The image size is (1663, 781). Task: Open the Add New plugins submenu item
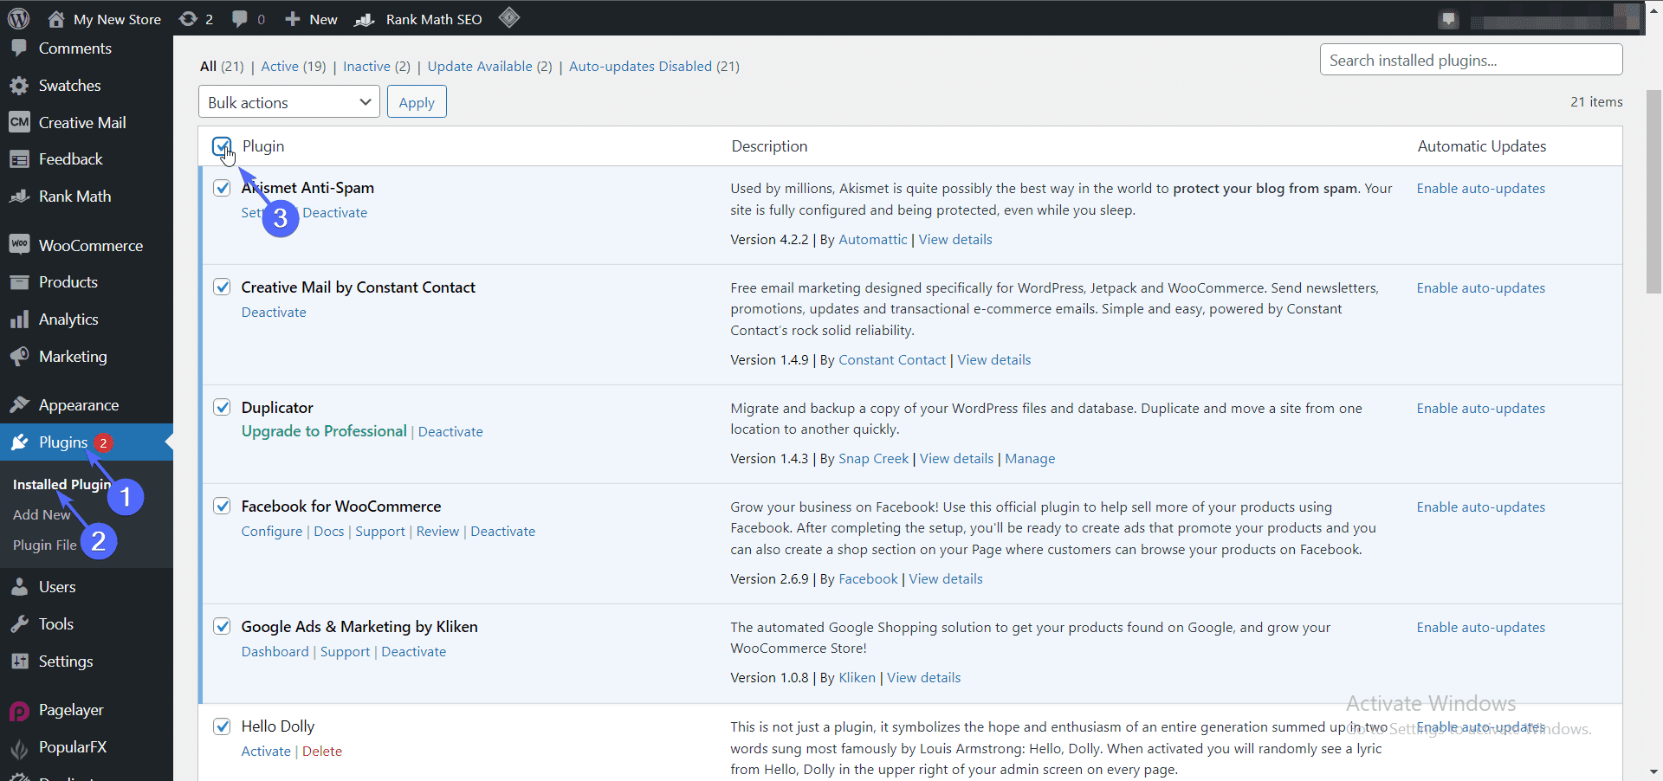42,514
